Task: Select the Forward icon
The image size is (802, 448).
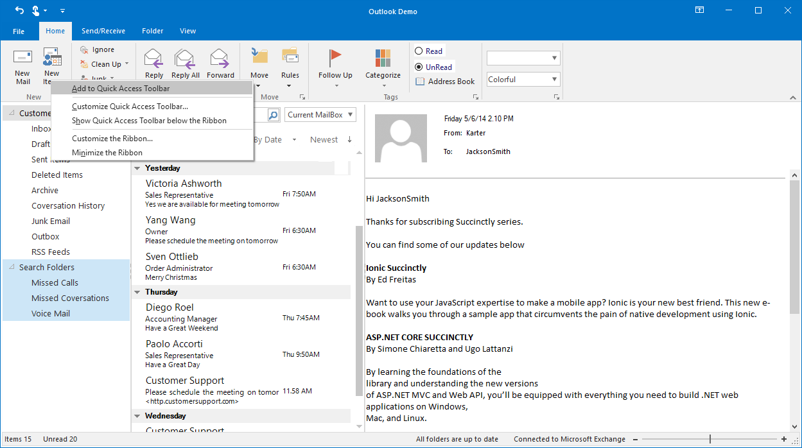Action: pyautogui.click(x=220, y=62)
